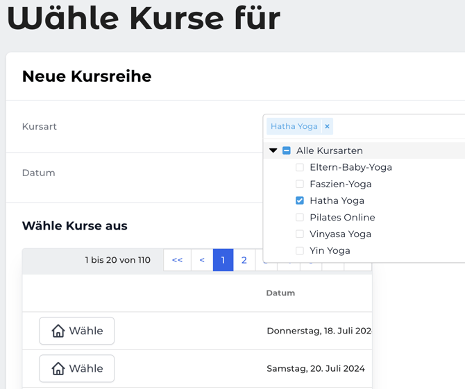This screenshot has height=389, width=465.
Task: Go to previous page with < button
Action: pyautogui.click(x=202, y=260)
